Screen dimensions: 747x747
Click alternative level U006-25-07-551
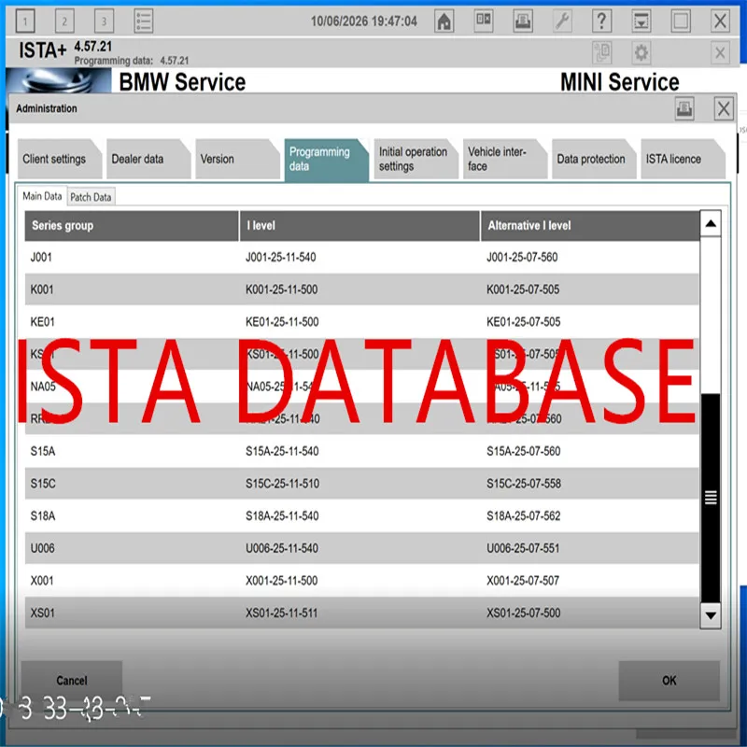523,548
